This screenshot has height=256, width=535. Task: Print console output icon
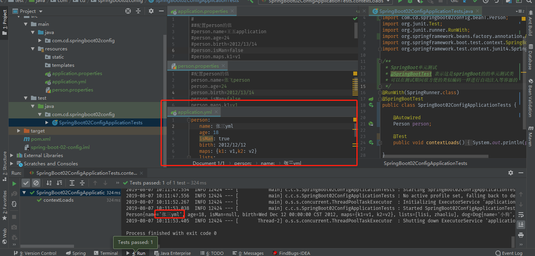[x=521, y=235]
